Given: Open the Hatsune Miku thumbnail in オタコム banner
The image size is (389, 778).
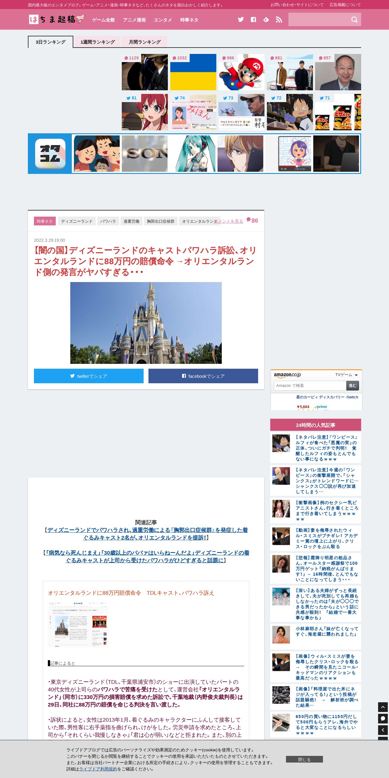Looking at the screenshot, I should tap(192, 154).
